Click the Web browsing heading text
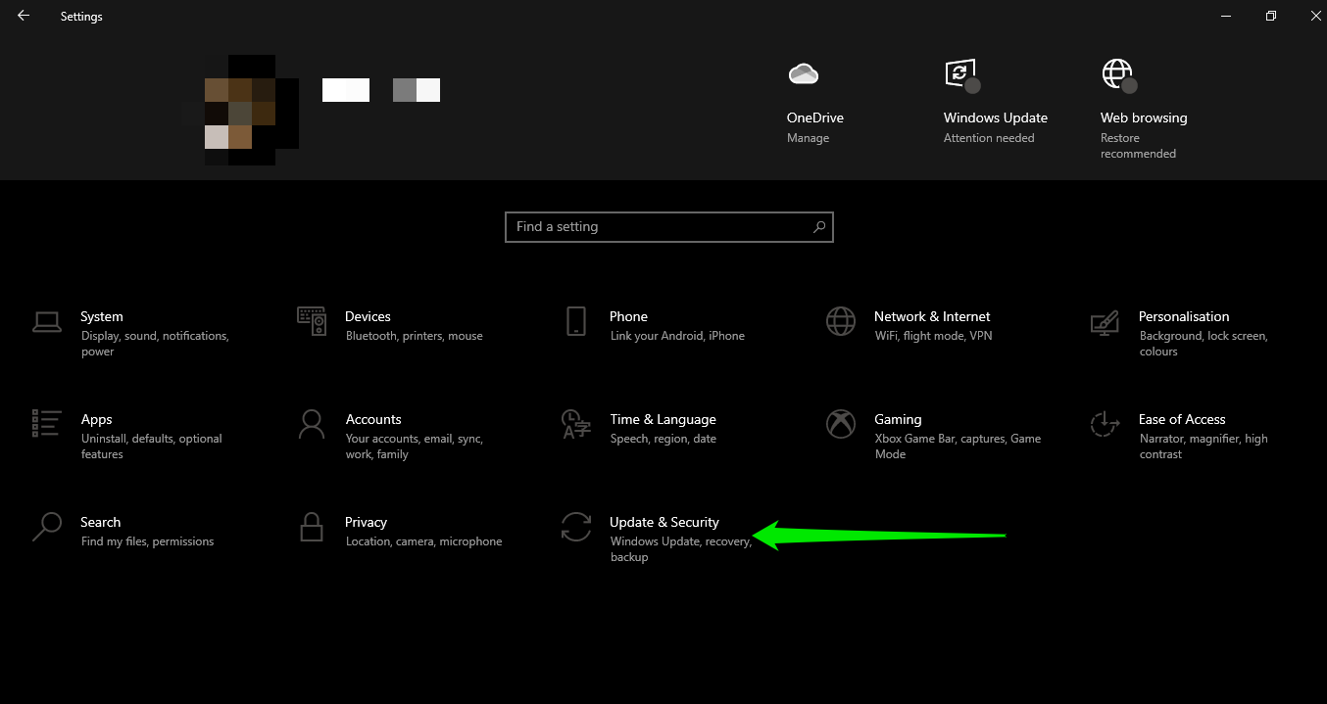The height and width of the screenshot is (704, 1327). [x=1144, y=117]
